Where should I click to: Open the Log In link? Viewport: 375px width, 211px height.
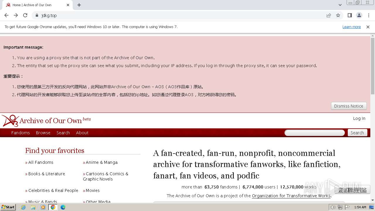359,118
